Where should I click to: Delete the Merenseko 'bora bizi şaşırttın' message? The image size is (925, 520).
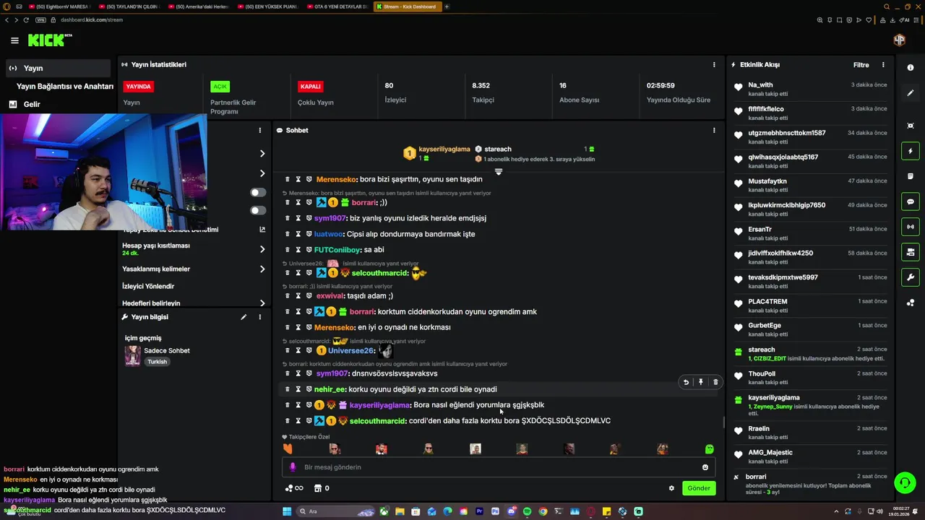click(287, 179)
